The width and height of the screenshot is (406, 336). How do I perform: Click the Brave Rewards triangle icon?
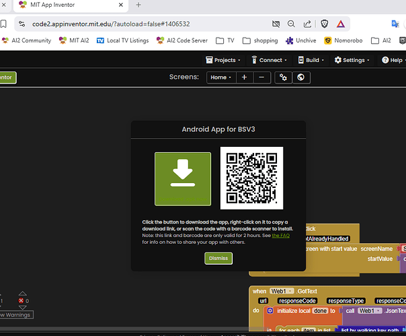click(x=341, y=24)
